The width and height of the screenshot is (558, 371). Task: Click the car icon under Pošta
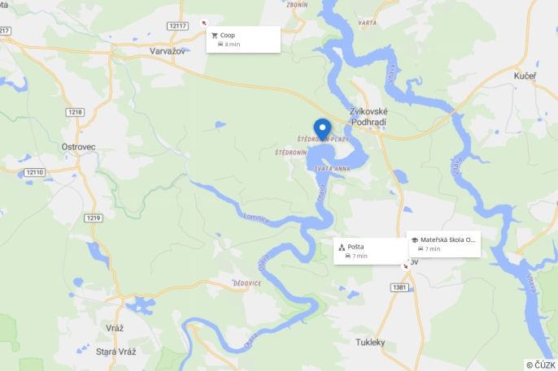click(x=347, y=256)
